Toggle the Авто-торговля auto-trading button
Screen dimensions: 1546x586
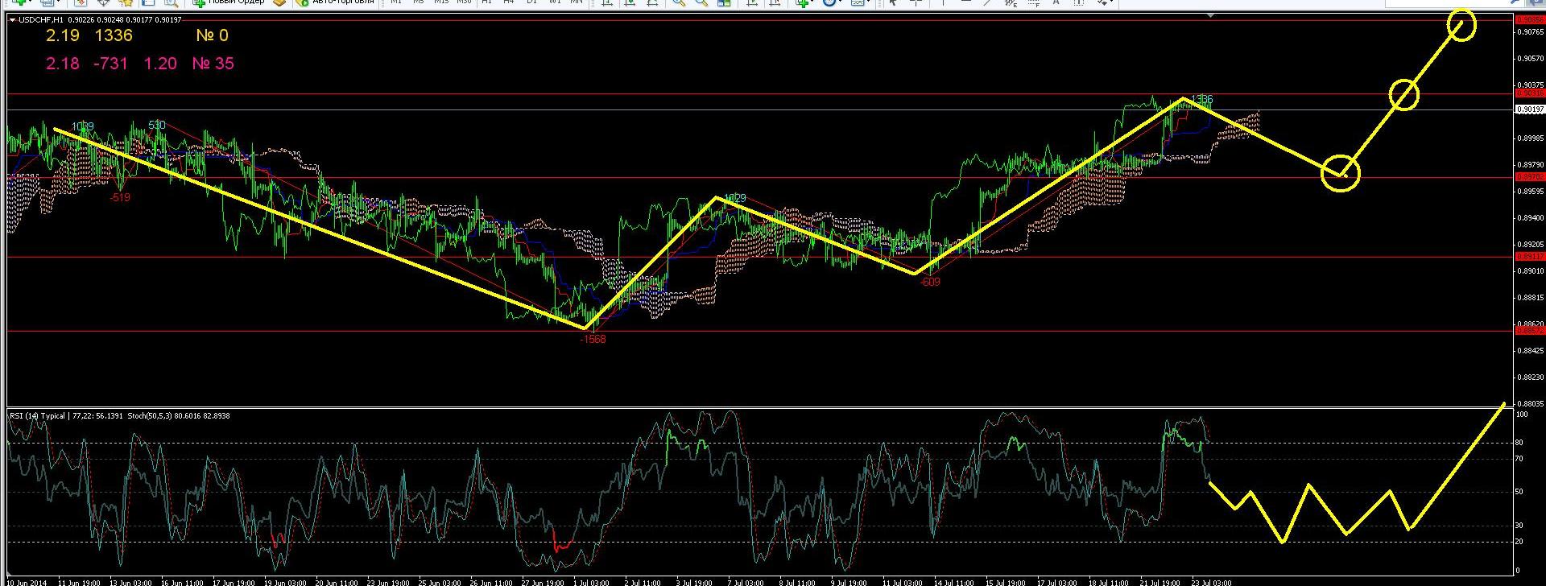(x=335, y=2)
